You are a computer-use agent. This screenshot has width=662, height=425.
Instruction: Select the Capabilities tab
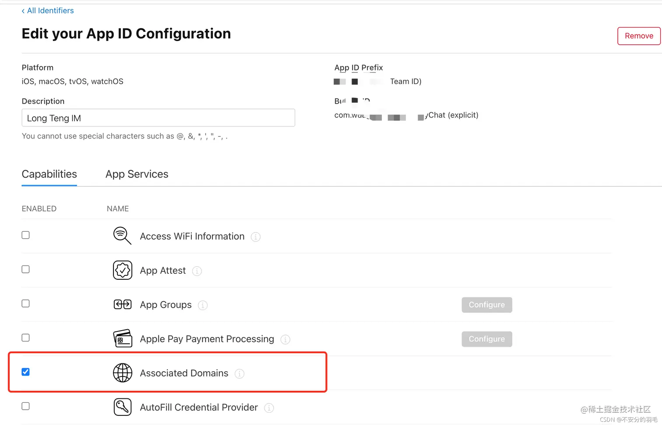[x=49, y=174]
